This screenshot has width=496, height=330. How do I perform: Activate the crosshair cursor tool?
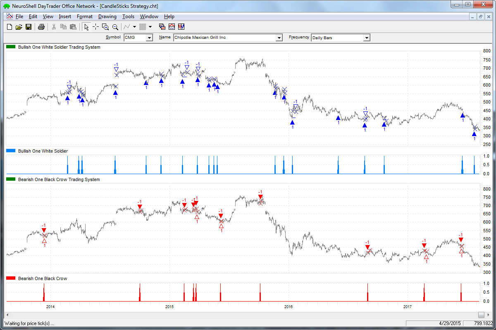point(95,27)
